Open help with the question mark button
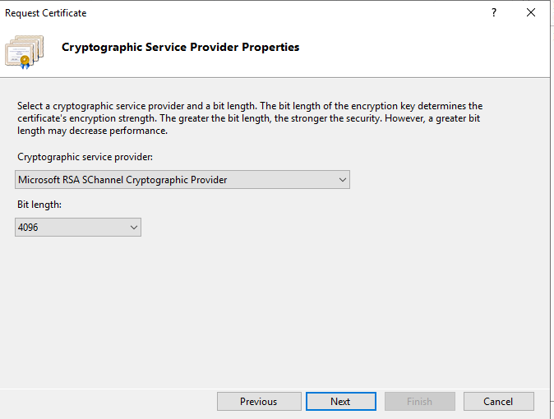Image resolution: width=554 pixels, height=419 pixels. tap(494, 13)
